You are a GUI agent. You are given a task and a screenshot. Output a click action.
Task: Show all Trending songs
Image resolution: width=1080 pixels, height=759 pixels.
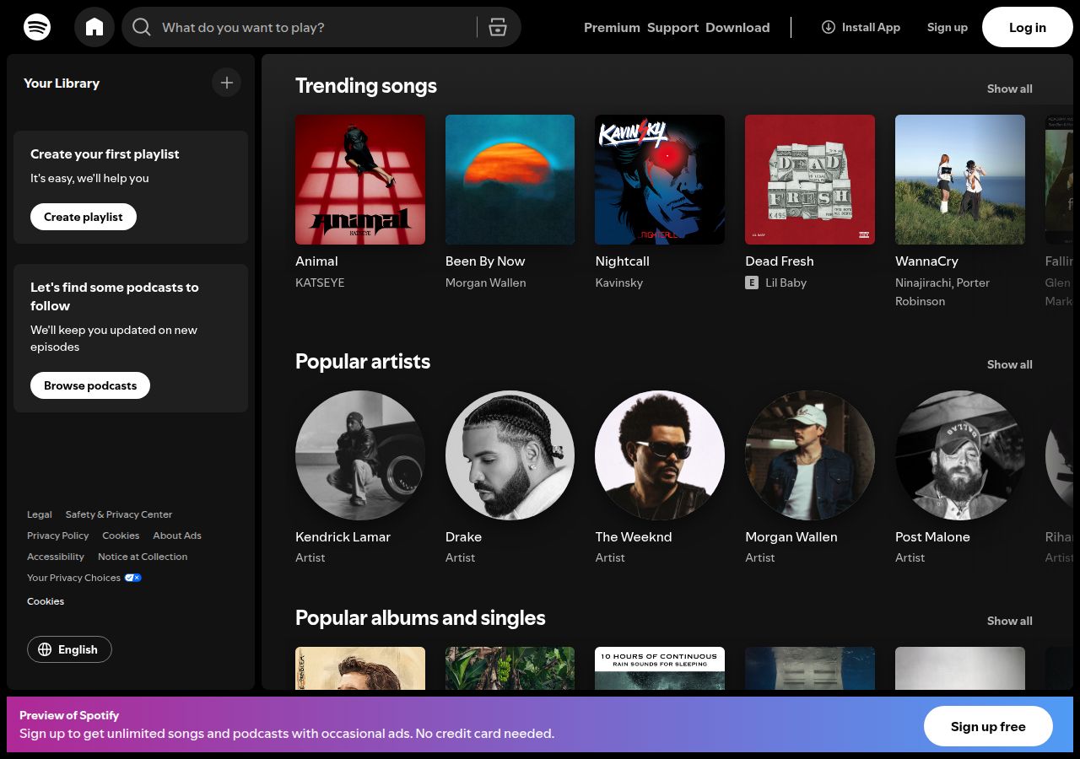click(1009, 89)
